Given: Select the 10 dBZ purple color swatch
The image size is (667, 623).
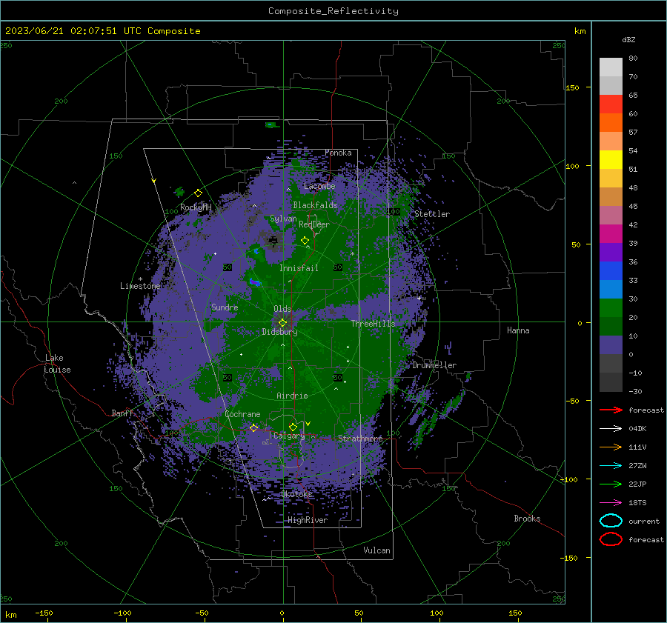Looking at the screenshot, I should (x=611, y=345).
